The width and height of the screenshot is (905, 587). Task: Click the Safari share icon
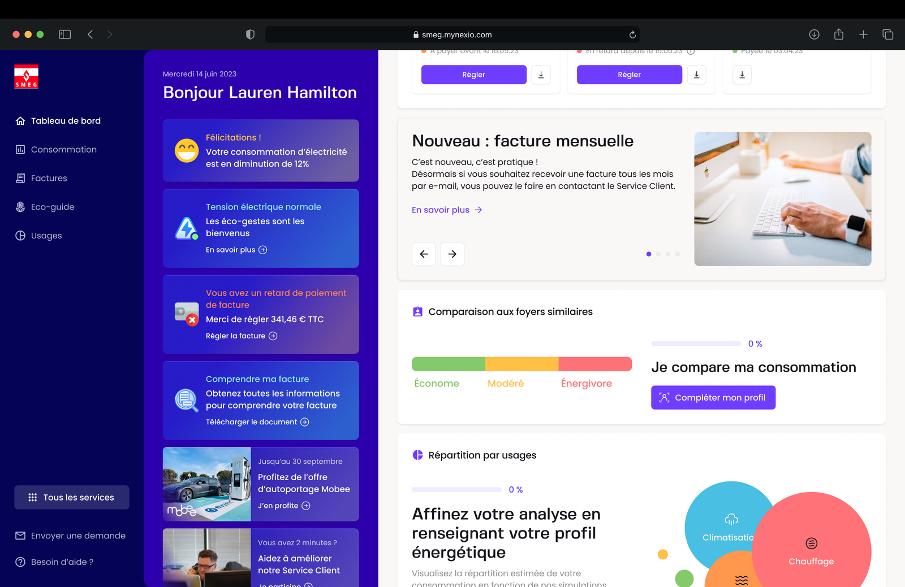click(x=839, y=34)
